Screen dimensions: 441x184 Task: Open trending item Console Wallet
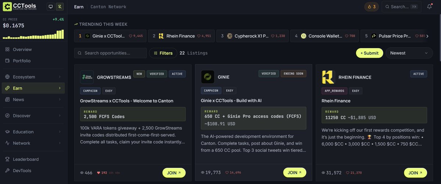point(324,36)
